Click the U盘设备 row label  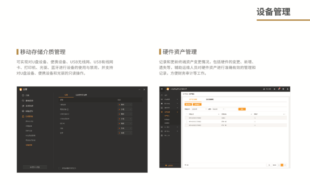pyautogui.click(x=63, y=105)
